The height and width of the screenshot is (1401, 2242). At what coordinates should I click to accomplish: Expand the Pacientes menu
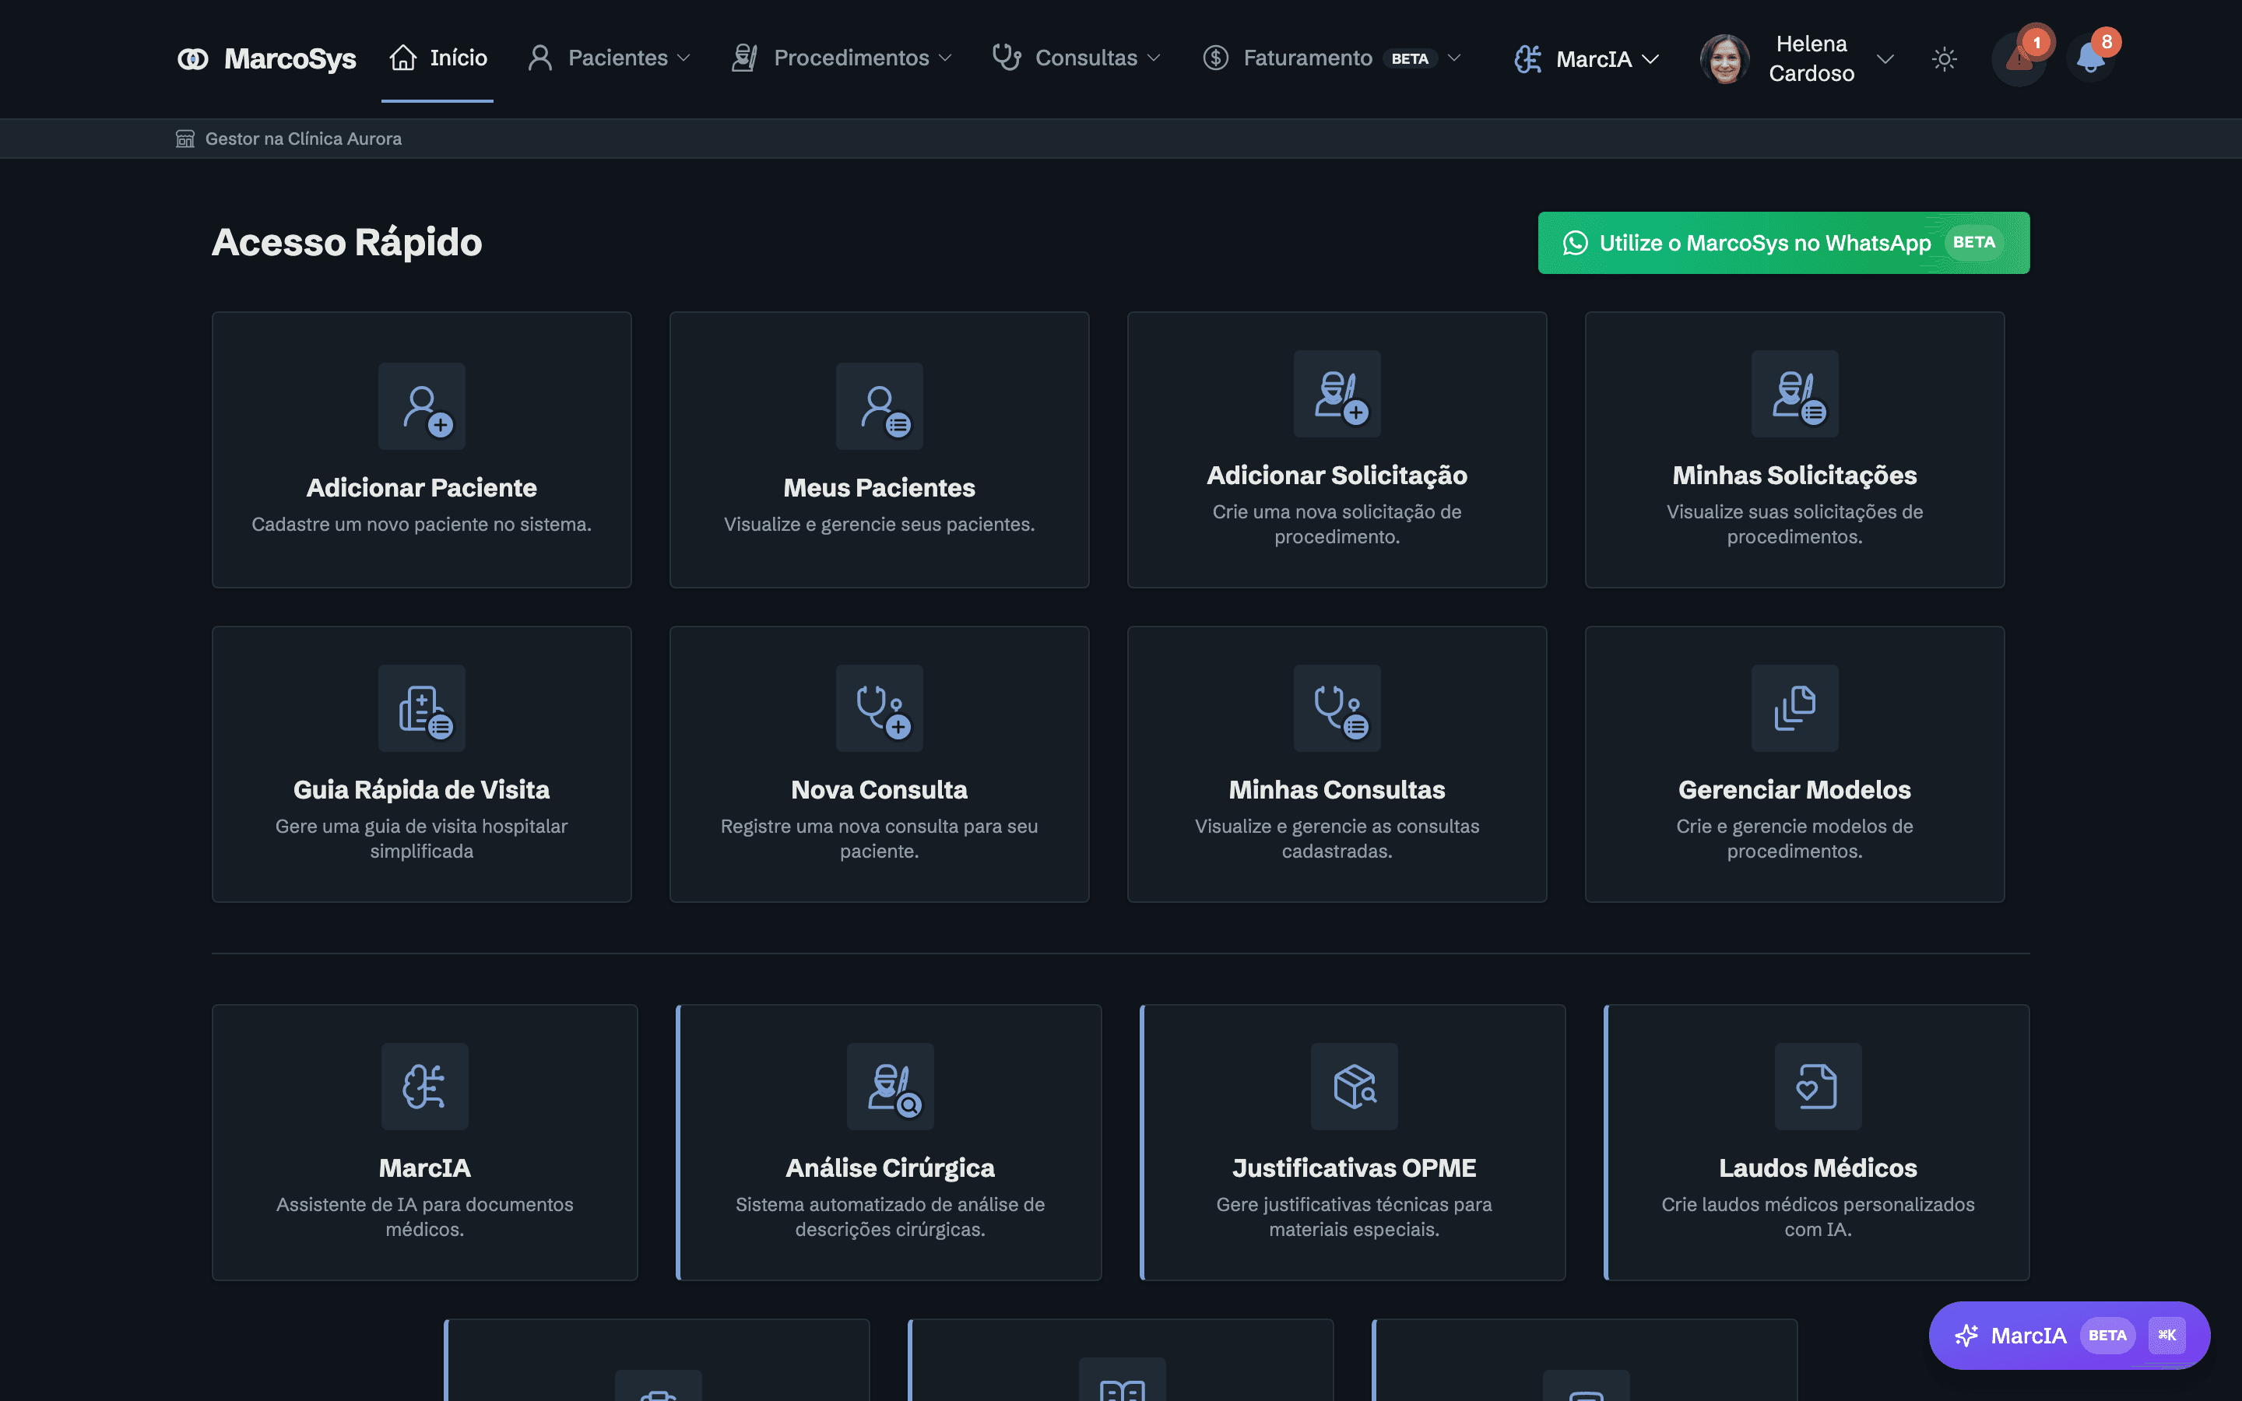click(x=610, y=58)
